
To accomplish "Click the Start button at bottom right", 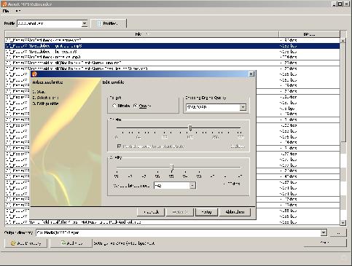I will pyautogui.click(x=325, y=243).
